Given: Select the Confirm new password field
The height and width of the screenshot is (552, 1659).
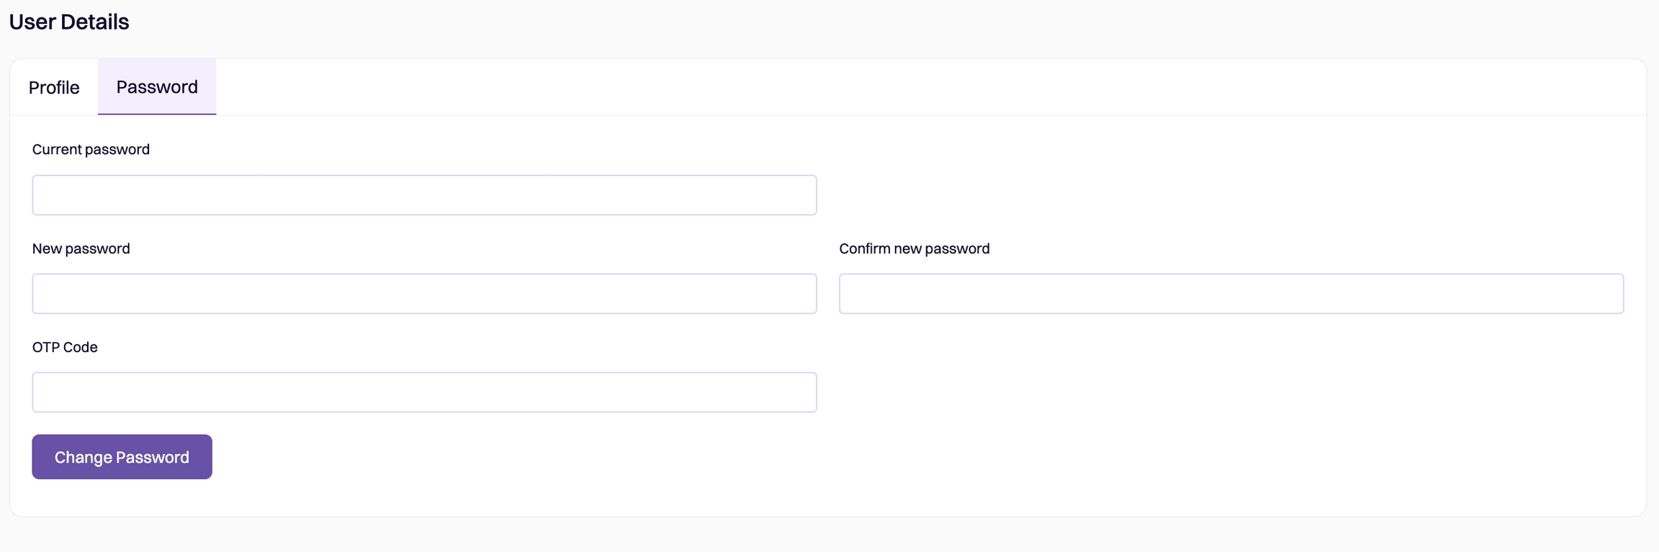Looking at the screenshot, I should click(x=1231, y=294).
